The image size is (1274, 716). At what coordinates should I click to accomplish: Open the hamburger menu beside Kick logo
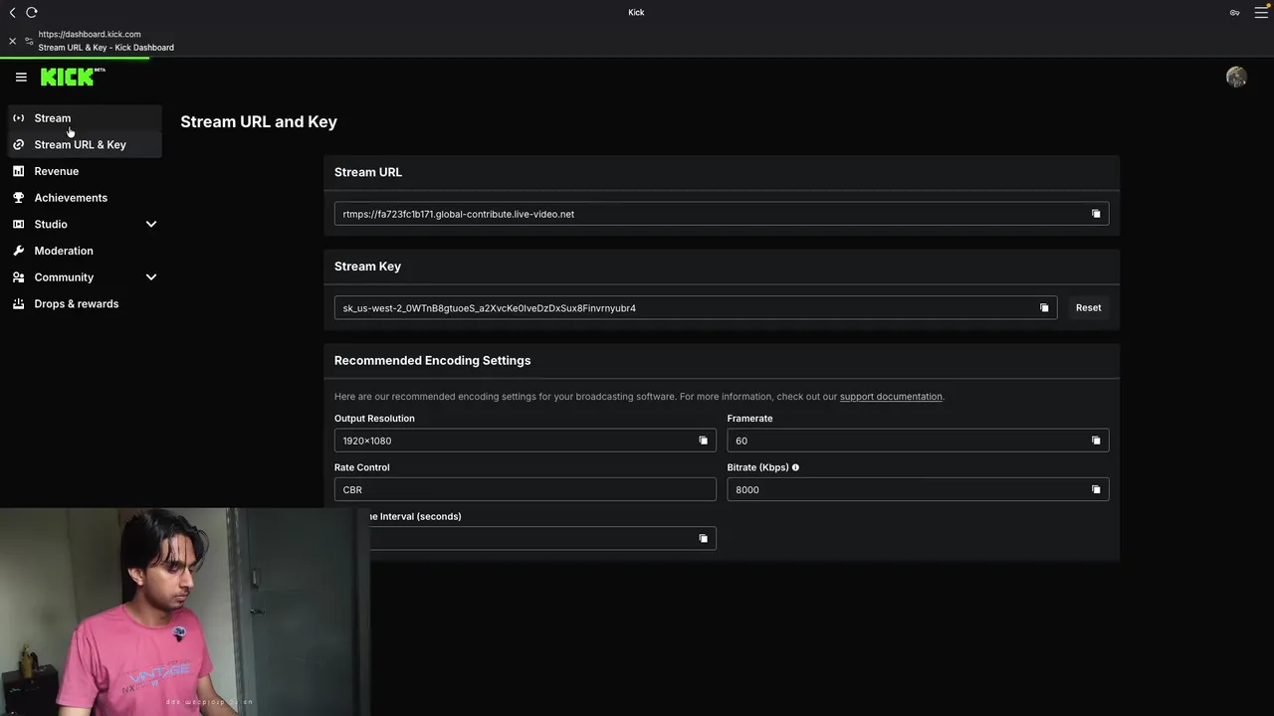[21, 77]
